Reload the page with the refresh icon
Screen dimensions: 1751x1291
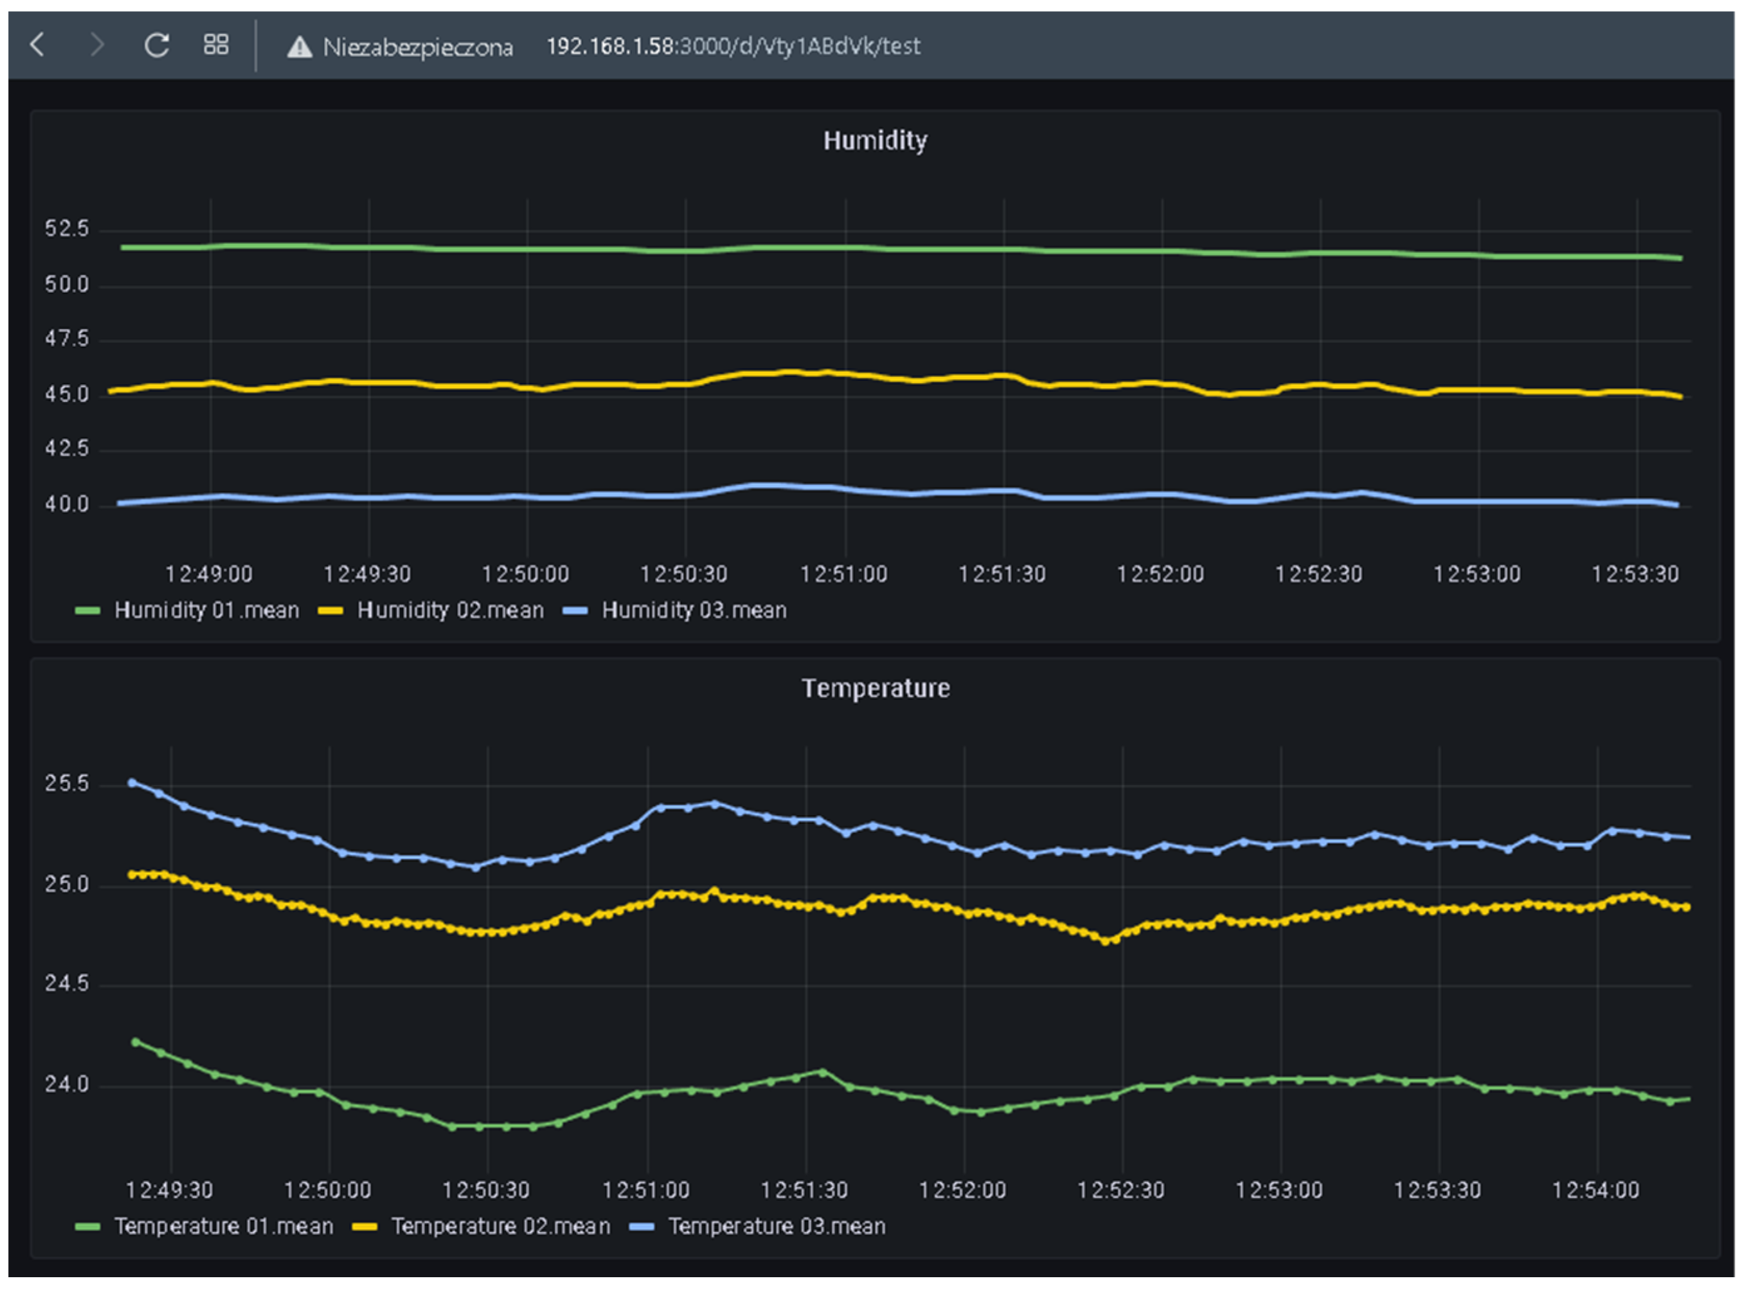[x=156, y=45]
